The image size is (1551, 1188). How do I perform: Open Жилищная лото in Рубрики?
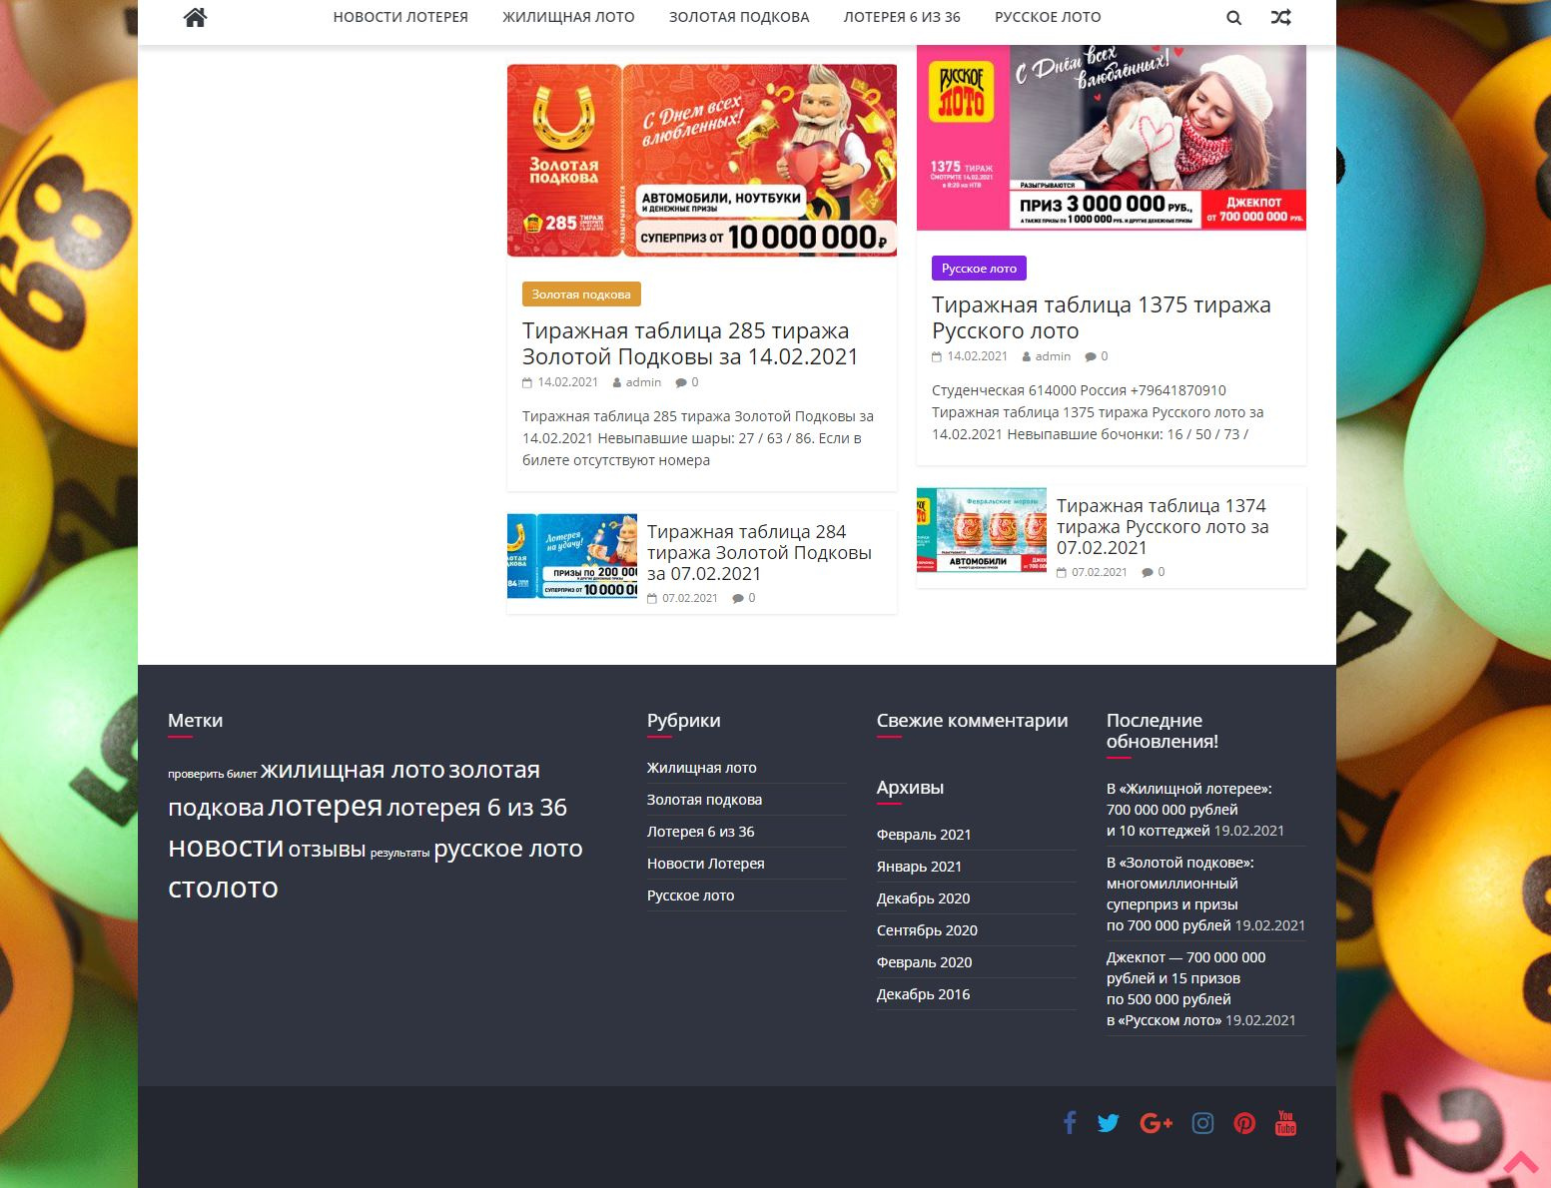tap(701, 768)
